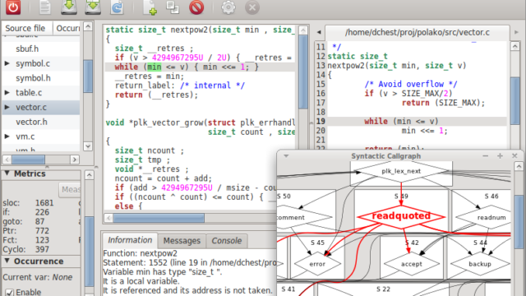Select symbol.h in the file list
Viewport: 526px width, 296px height.
33,78
